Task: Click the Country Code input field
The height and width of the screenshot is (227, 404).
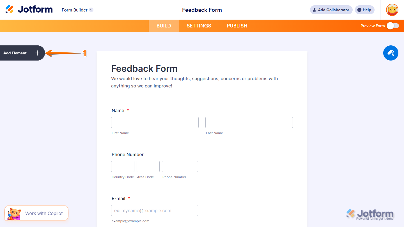Action: 123,166
